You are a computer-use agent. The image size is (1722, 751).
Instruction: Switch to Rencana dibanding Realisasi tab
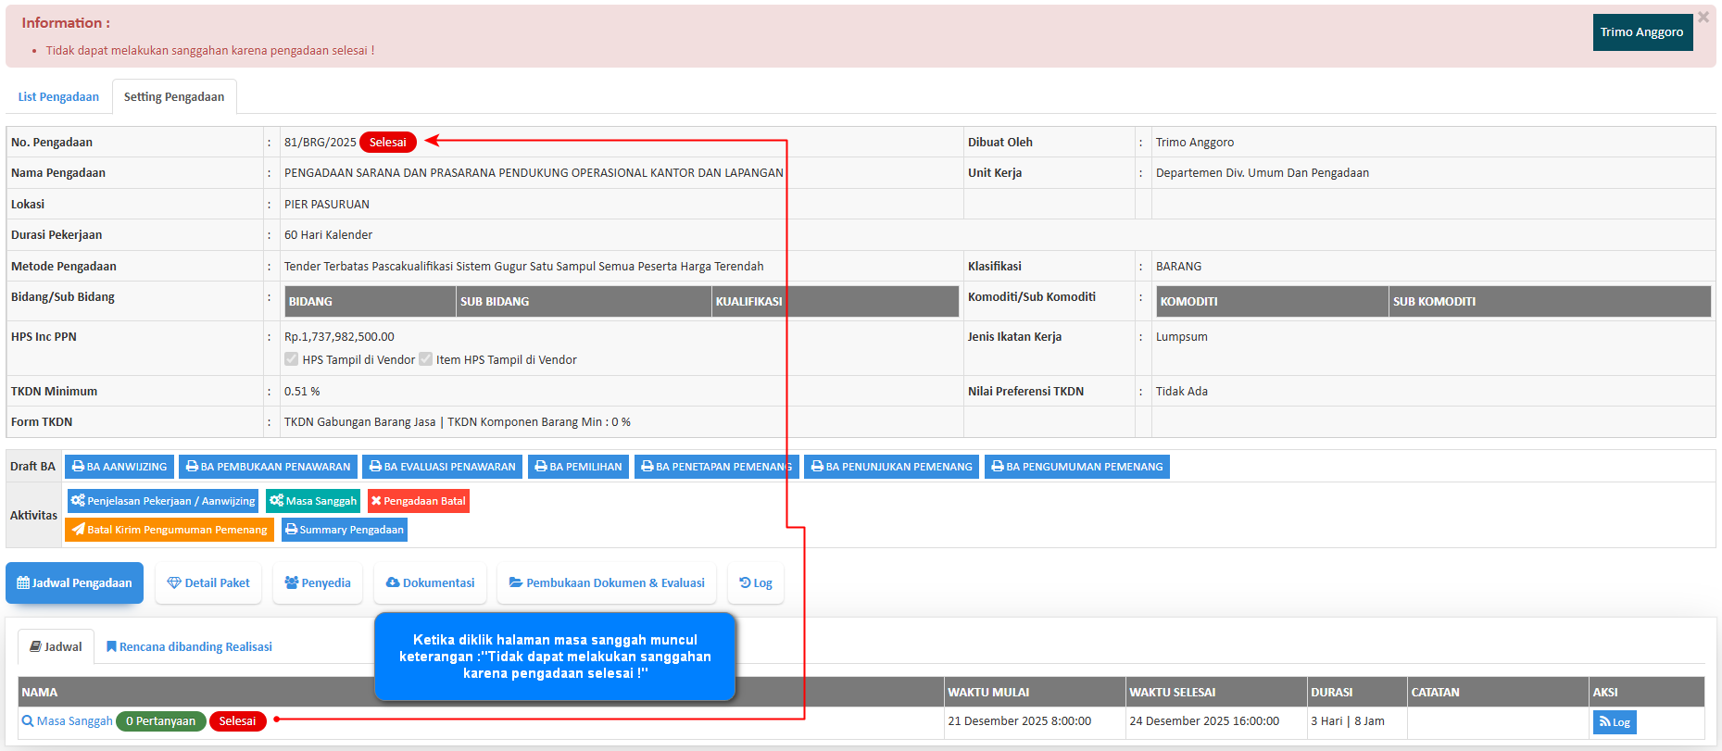[189, 647]
